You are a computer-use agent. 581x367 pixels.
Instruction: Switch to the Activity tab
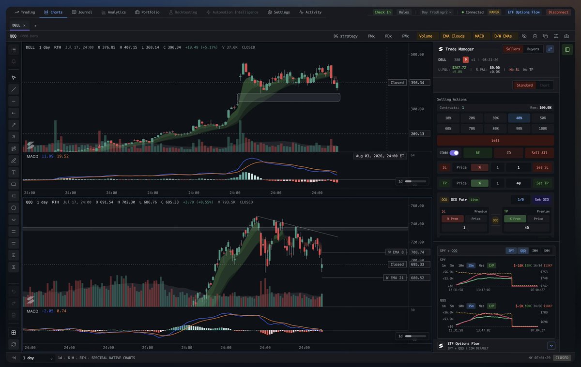(x=310, y=12)
